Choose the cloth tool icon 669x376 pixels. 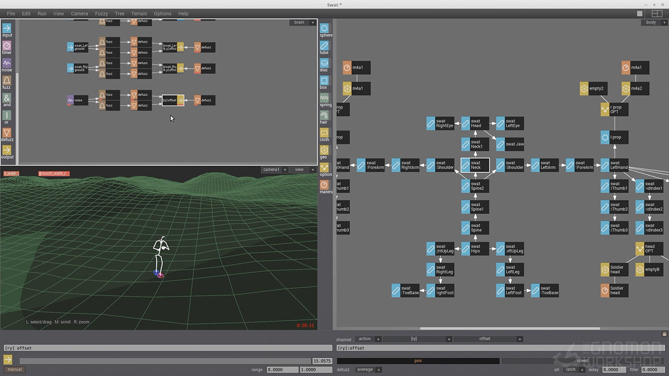point(325,133)
